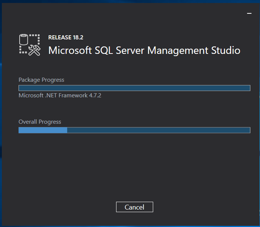Click the Package Progress bar

[134, 88]
